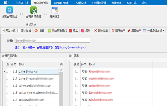Delete records with 删除记录 X icon
This screenshot has height=106, width=167.
(95, 30)
